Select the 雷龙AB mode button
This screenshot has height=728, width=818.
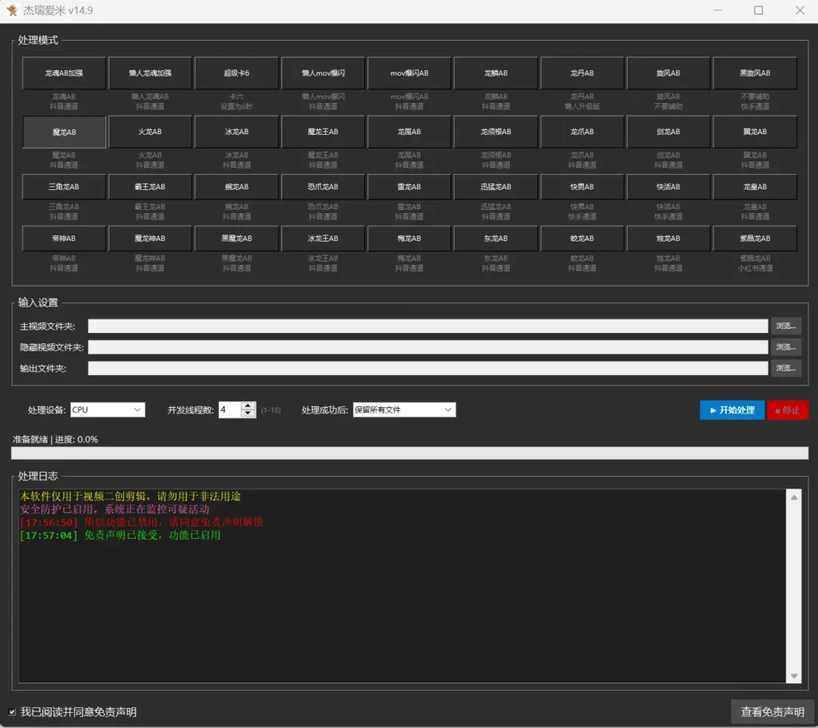pos(409,187)
